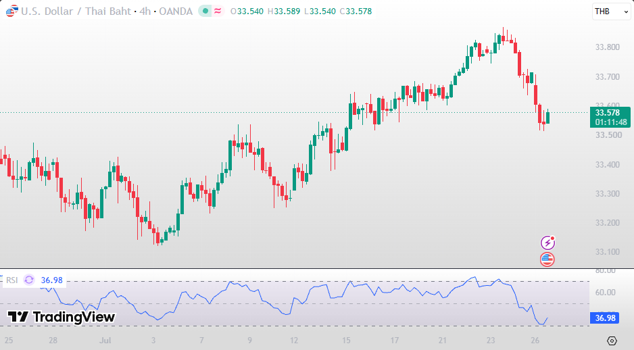The height and width of the screenshot is (350, 634).
Task: Open the purple lightning bolt events icon
Action: (x=547, y=243)
